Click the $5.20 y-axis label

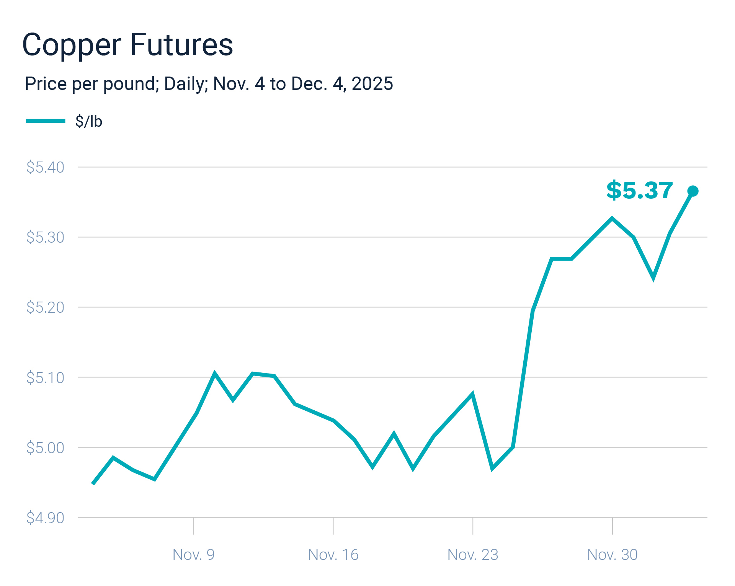45,307
